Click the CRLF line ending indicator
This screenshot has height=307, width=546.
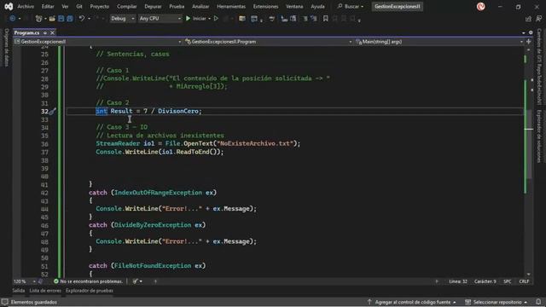(x=524, y=281)
